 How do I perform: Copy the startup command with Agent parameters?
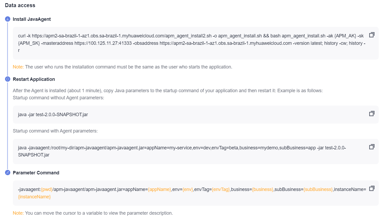click(372, 147)
